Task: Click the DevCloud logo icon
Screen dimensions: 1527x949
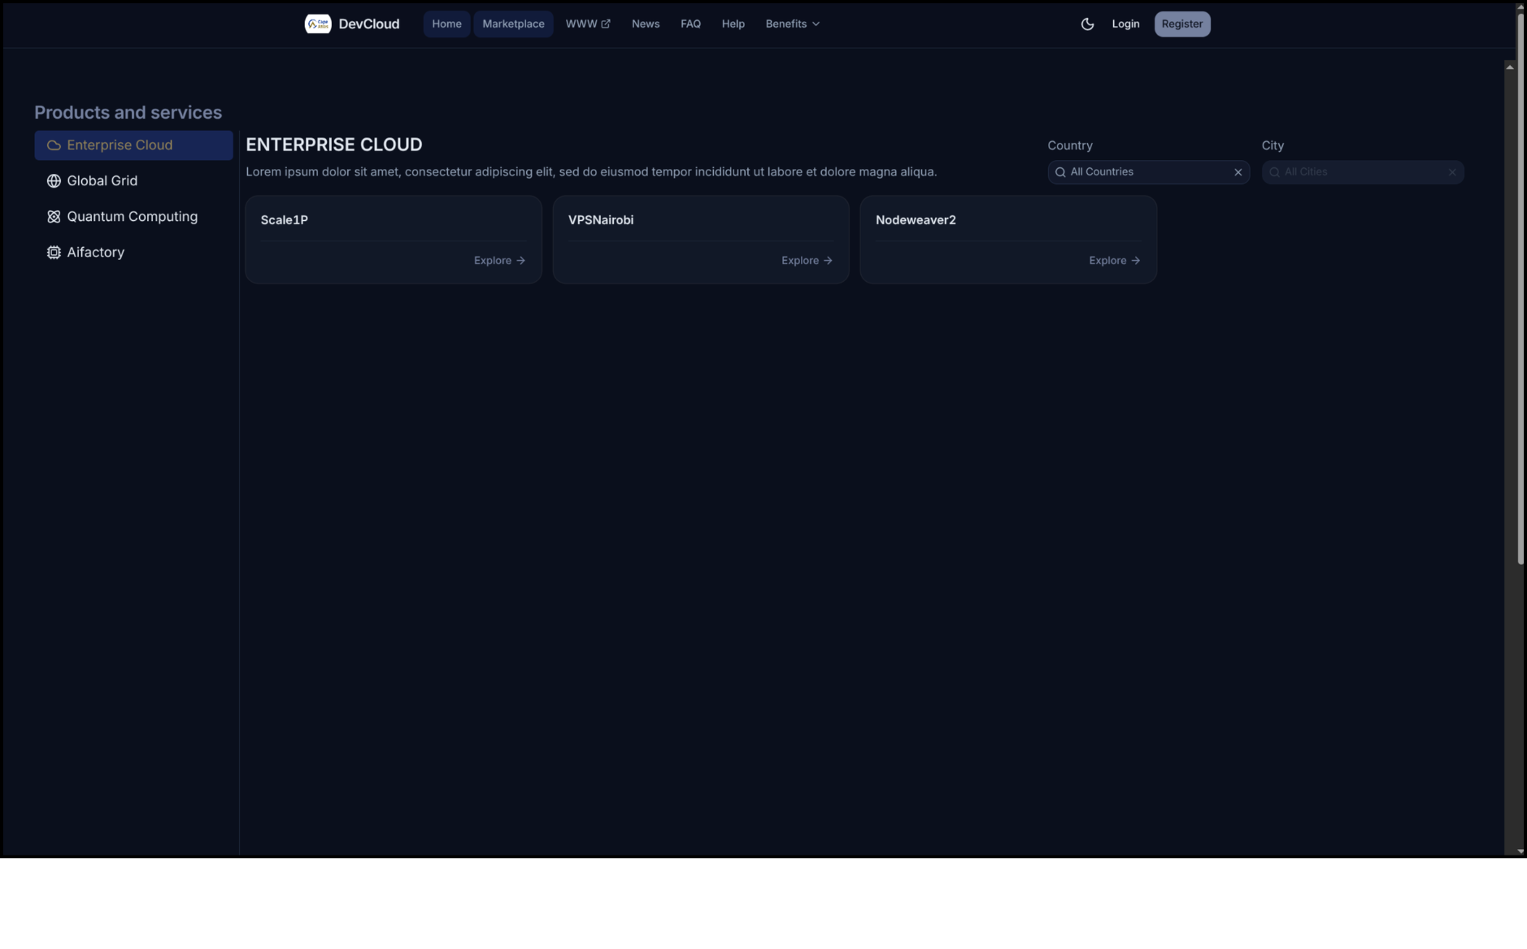Action: click(x=317, y=24)
